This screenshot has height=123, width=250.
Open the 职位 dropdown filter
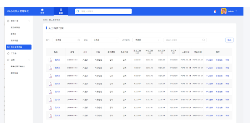[105, 40]
